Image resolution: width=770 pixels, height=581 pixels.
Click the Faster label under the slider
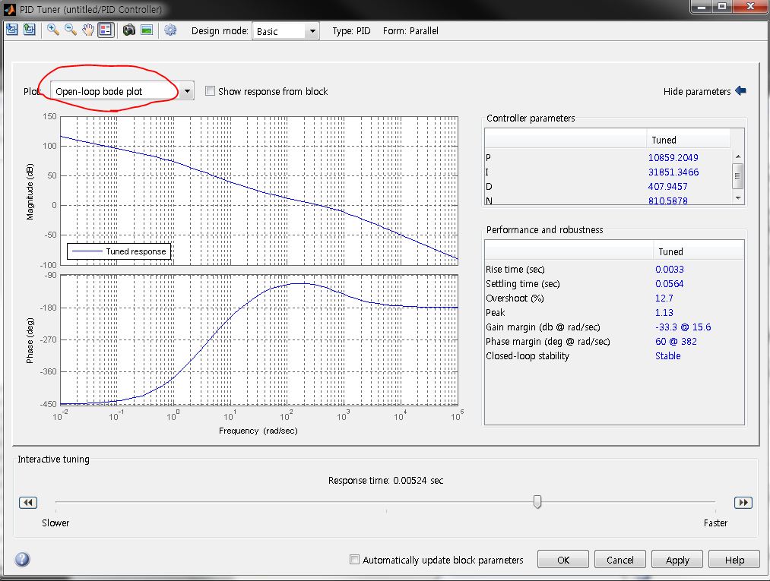[x=715, y=523]
